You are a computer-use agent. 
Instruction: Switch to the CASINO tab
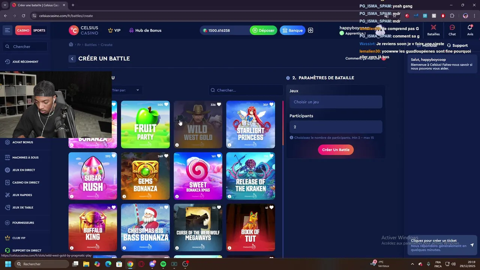(x=23, y=30)
